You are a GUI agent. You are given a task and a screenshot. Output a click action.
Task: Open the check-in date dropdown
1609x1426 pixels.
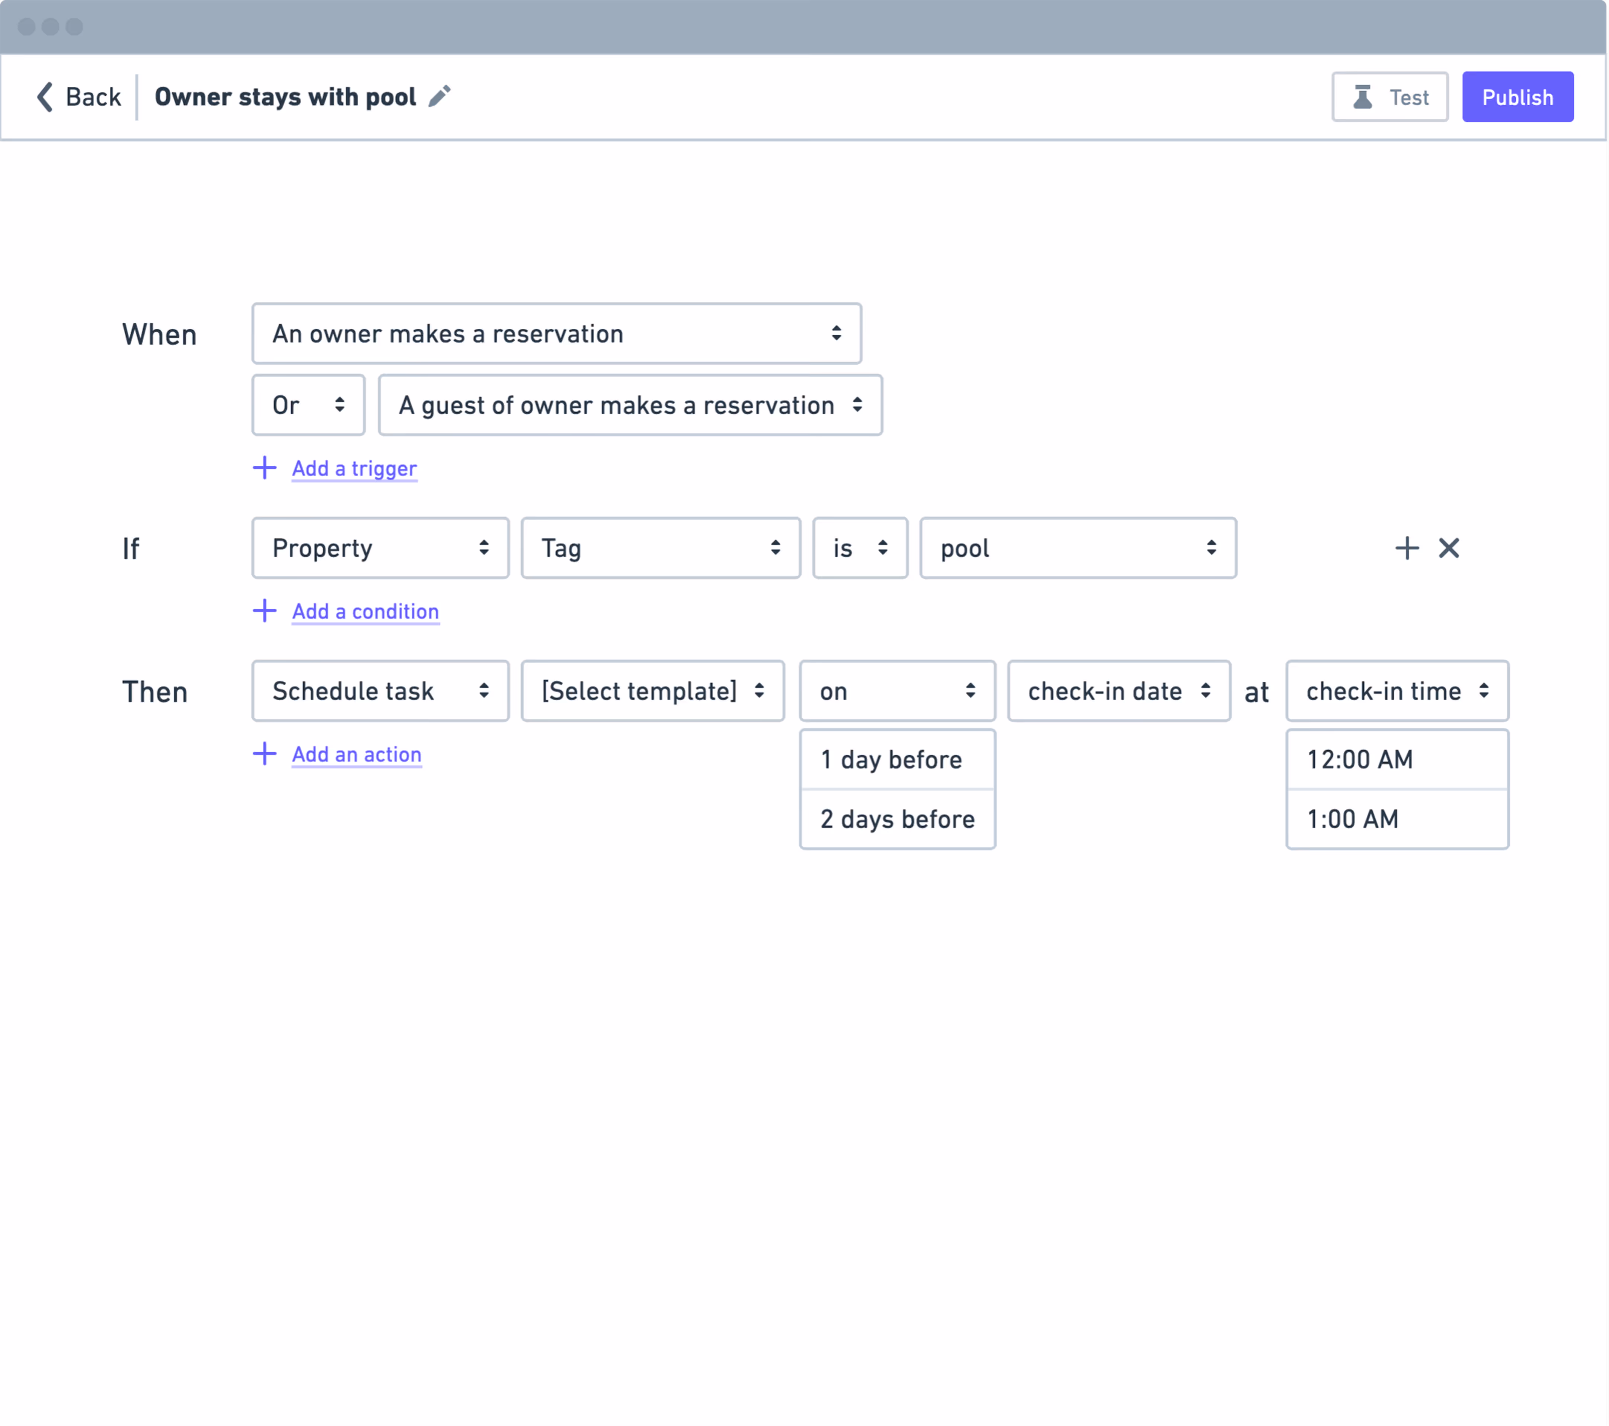(1119, 691)
